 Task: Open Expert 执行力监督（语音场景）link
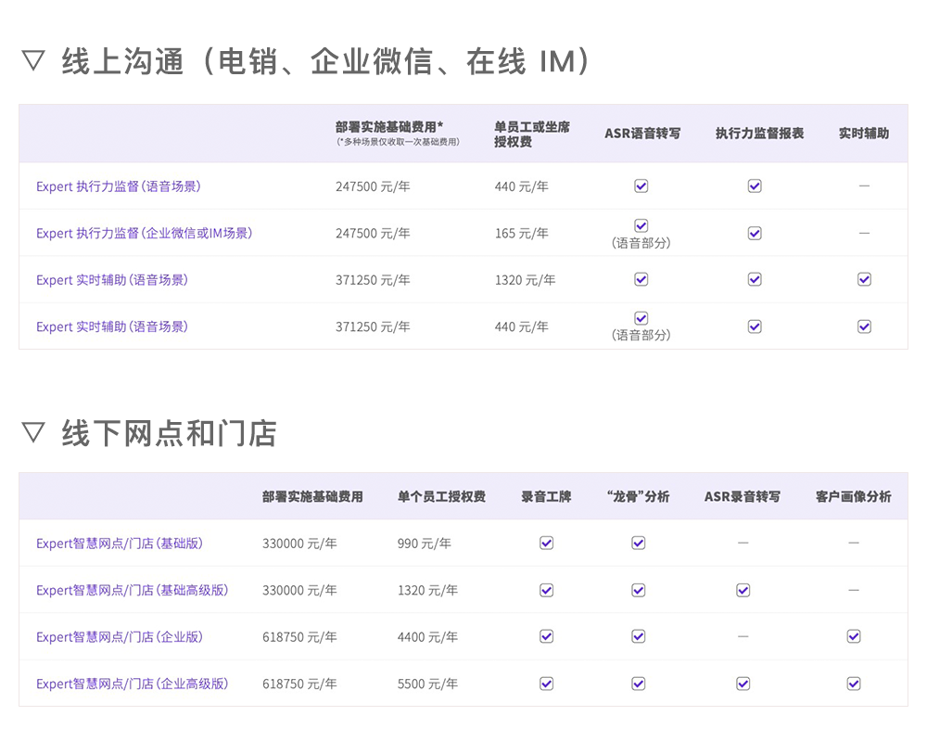pyautogui.click(x=121, y=185)
